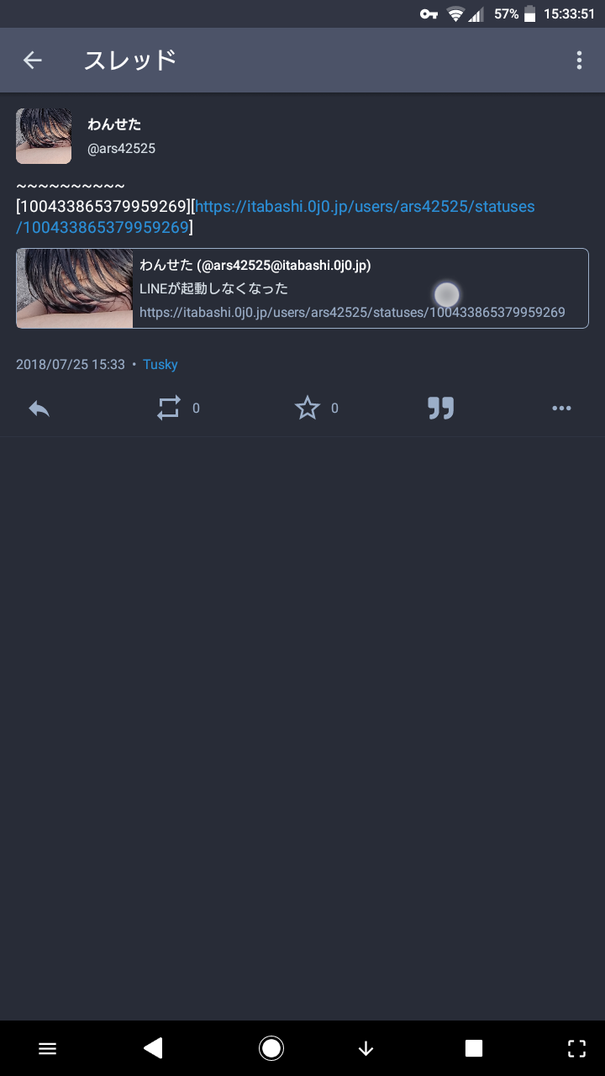The image size is (605, 1076).
Task: Tap the fullscreen corner-brackets icon in nav bar
Action: coord(576,1048)
